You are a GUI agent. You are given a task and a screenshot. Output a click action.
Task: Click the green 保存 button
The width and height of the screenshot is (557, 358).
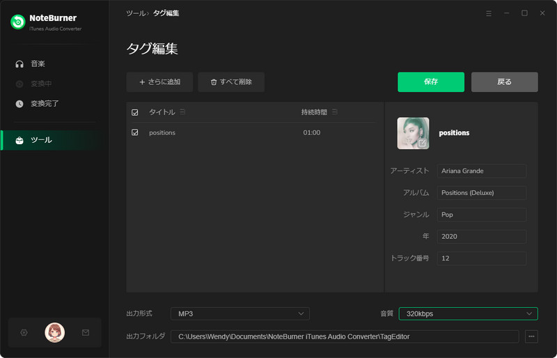point(431,82)
